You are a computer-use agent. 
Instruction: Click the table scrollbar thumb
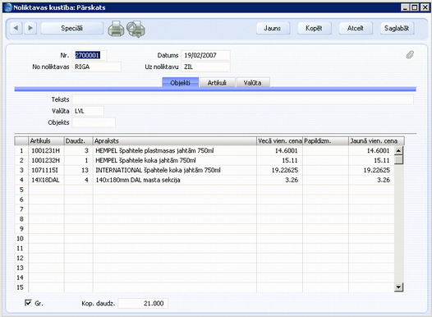coord(398,159)
